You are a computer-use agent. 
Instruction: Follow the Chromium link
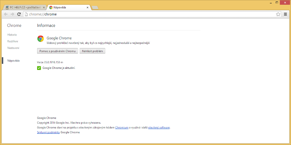(x=121, y=128)
